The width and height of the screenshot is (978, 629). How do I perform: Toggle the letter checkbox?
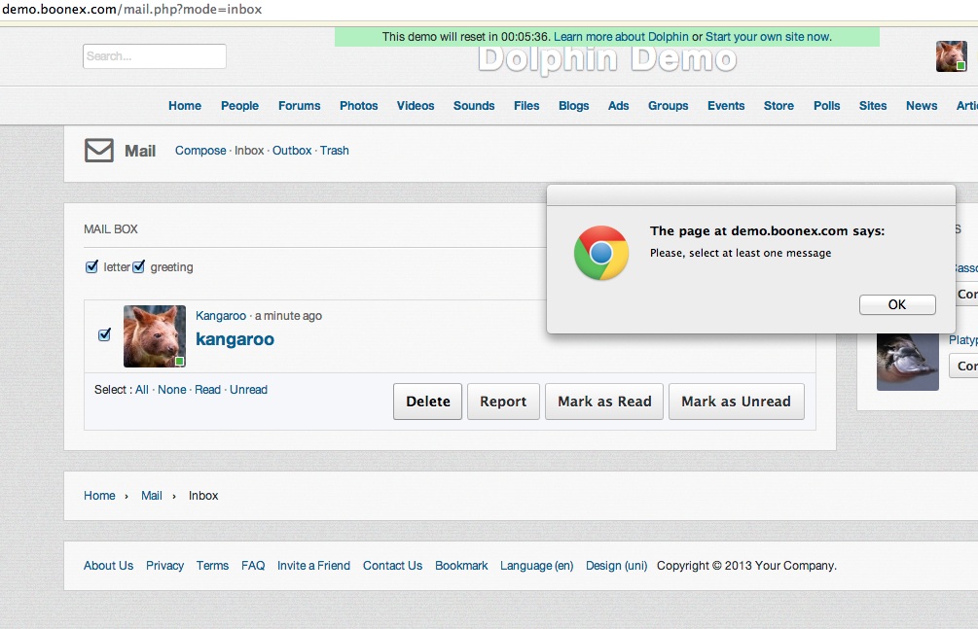pos(91,266)
